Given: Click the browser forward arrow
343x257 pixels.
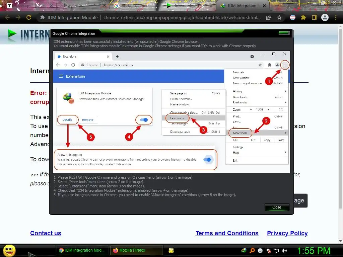Looking at the screenshot, I should pos(18,17).
